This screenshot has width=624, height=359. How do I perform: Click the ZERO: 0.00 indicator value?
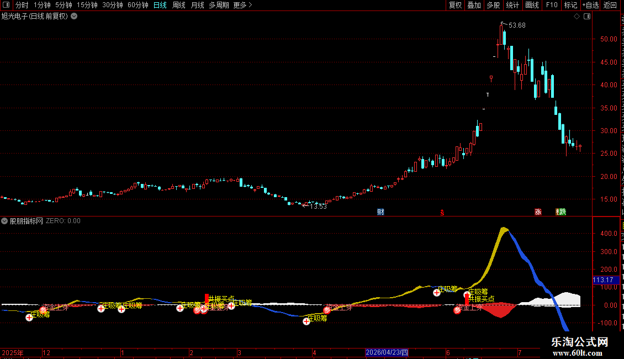pos(63,221)
